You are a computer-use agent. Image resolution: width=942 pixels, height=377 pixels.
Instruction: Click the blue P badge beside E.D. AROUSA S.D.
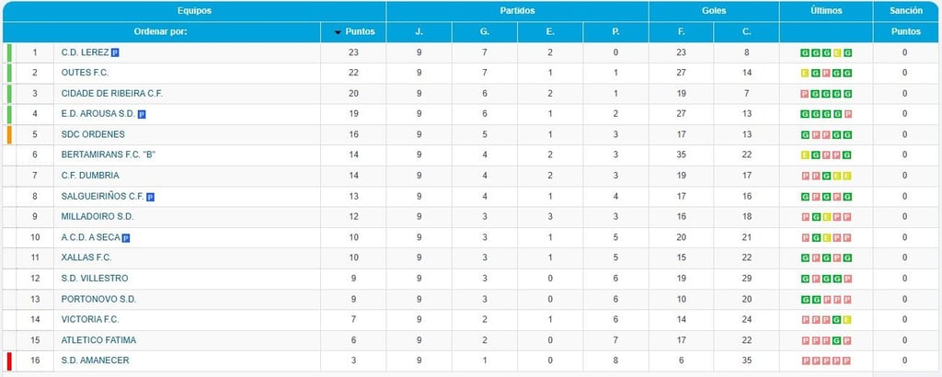click(142, 114)
